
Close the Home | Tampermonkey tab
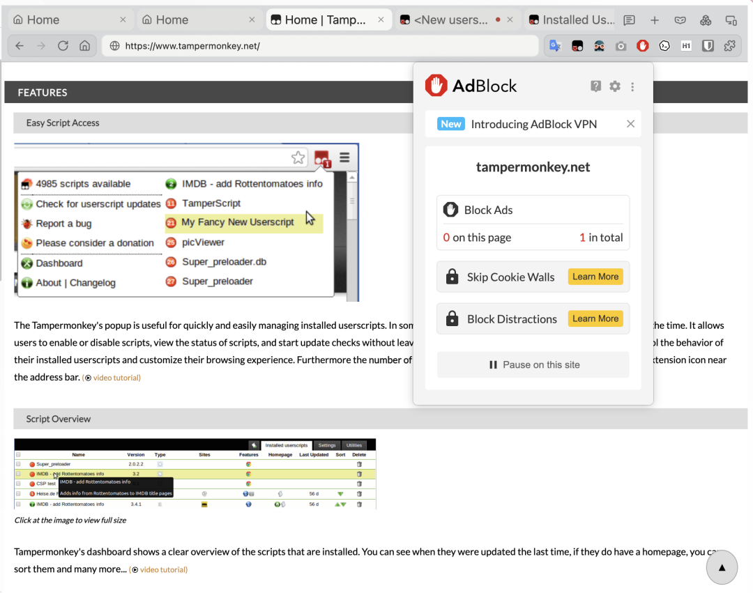(x=381, y=20)
